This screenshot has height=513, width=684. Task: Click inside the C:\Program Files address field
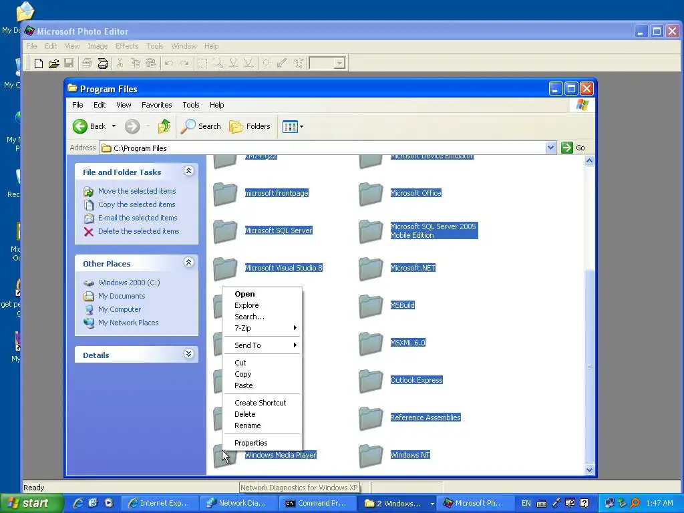click(323, 148)
